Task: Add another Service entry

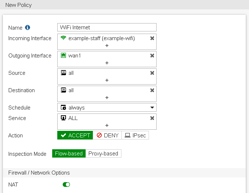Action: pos(107,125)
